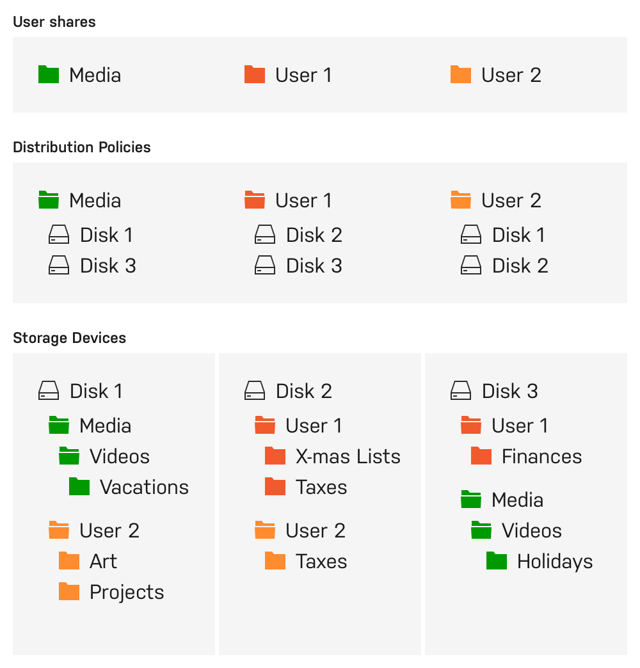Click the Finances folder icon on Disk 3
The height and width of the screenshot is (668, 640).
coord(481,456)
